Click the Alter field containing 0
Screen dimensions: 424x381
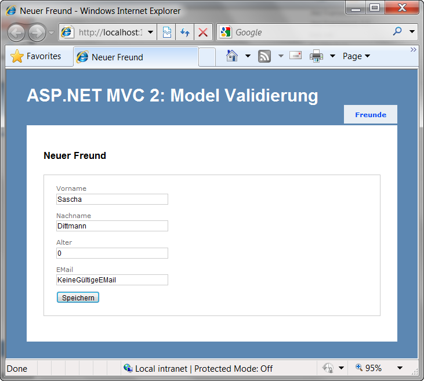pos(112,253)
